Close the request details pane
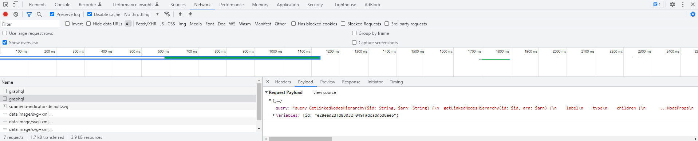This screenshot has height=141, width=698. 268,82
